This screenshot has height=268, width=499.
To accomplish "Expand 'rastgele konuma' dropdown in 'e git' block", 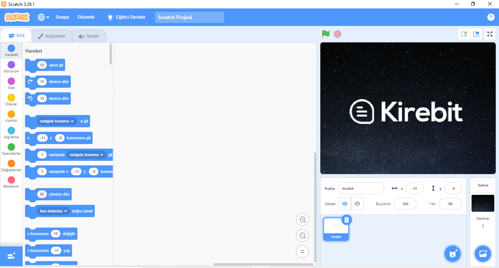I will click(56, 121).
